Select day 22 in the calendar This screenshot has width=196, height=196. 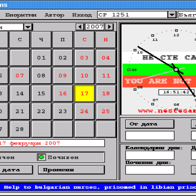(41, 111)
